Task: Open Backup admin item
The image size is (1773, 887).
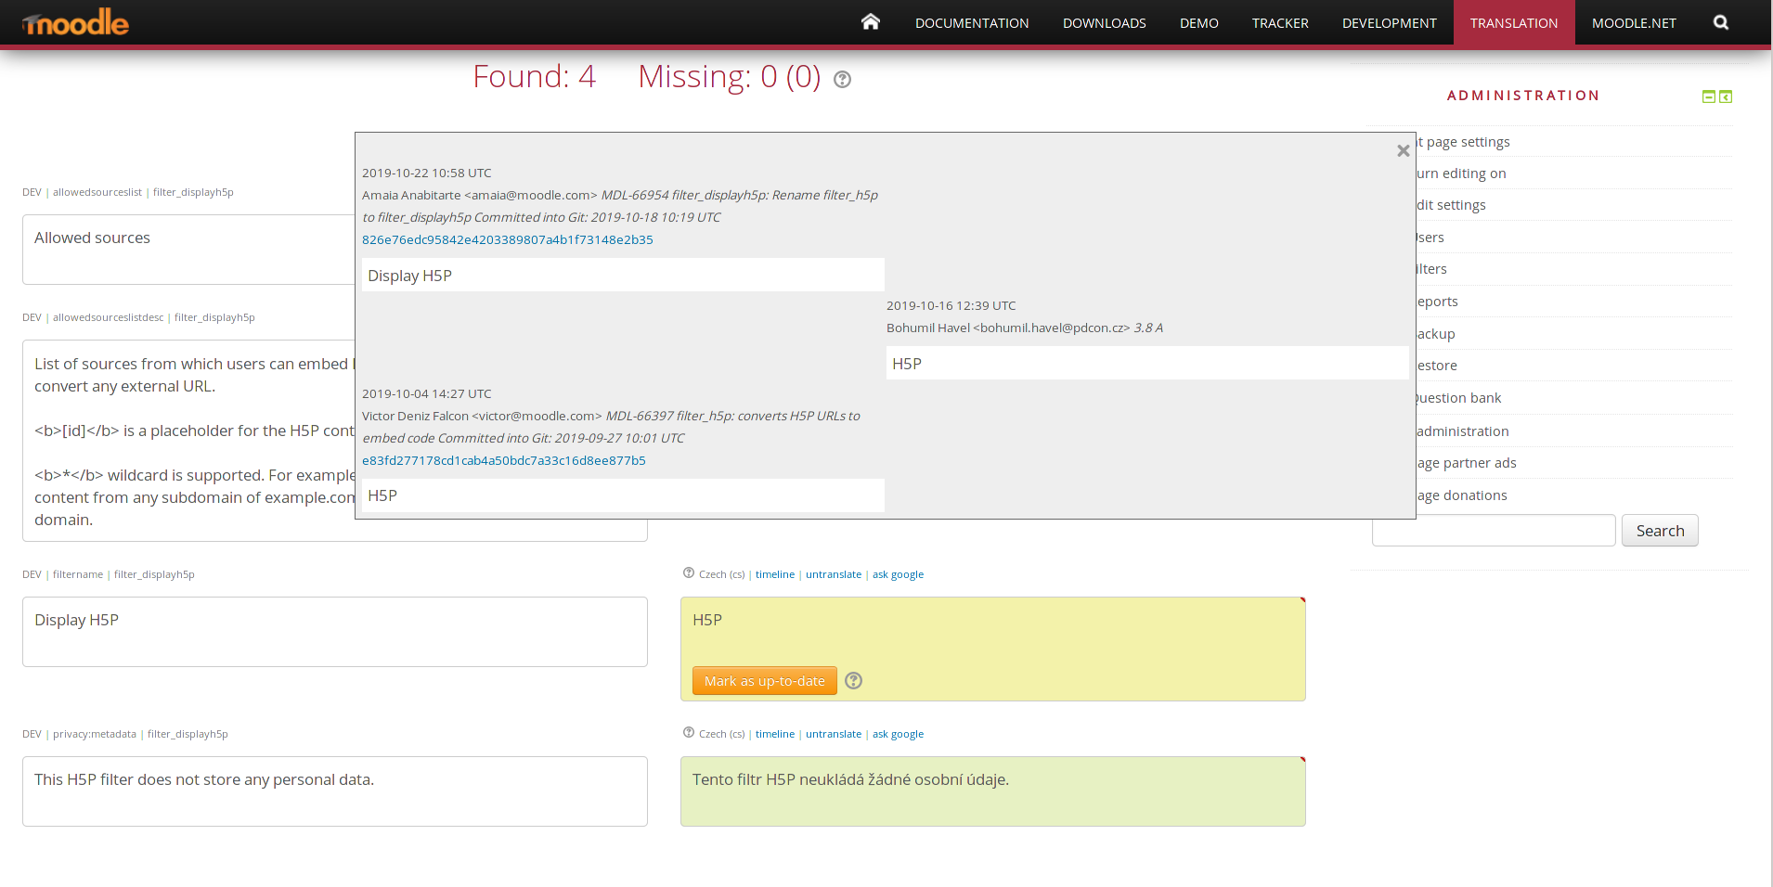Action: (1436, 334)
